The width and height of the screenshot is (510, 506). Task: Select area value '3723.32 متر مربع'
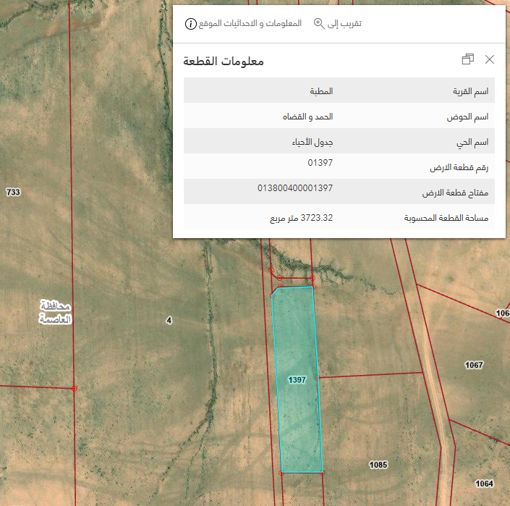[x=301, y=218]
